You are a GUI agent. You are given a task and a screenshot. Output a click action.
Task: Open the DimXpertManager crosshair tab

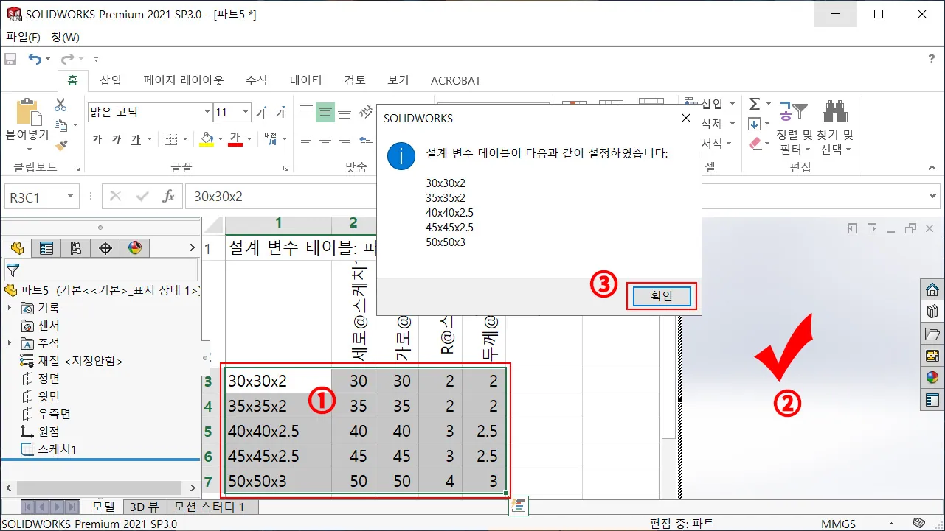105,248
